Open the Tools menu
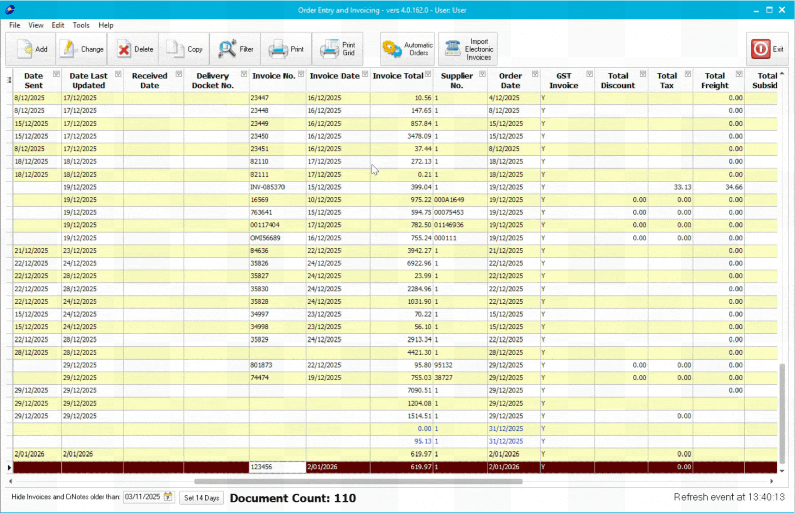The width and height of the screenshot is (795, 513). [81, 25]
